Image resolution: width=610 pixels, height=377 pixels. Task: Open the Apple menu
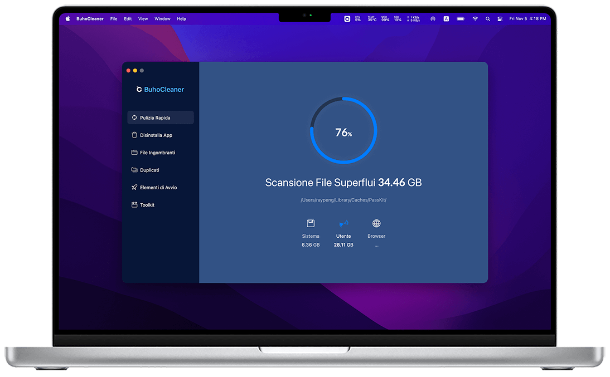tap(67, 19)
